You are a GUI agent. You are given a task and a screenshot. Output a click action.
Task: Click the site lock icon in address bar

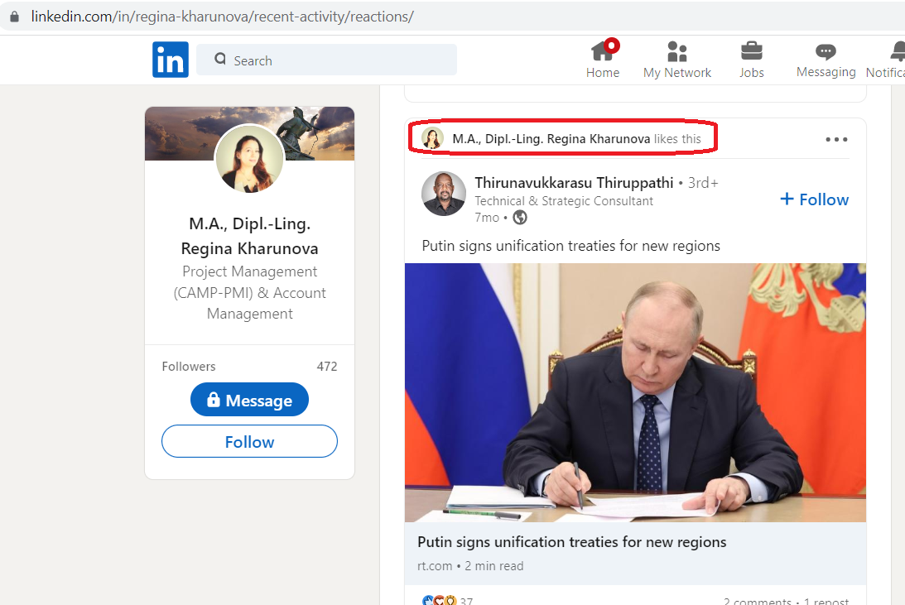pos(14,17)
